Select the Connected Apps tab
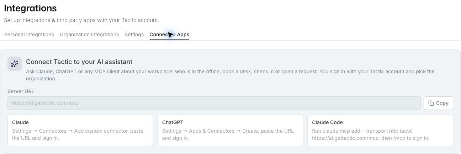This screenshot has height=154, width=461. 169,34
